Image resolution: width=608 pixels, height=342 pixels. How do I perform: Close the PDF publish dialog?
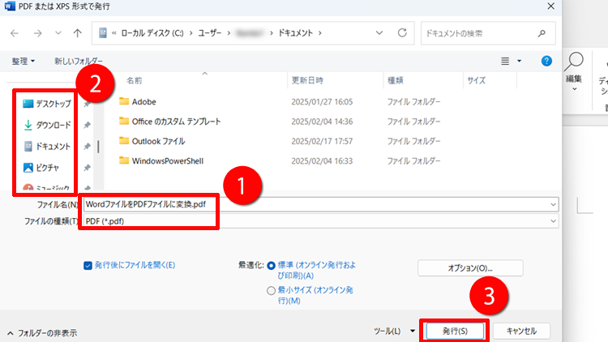(x=551, y=6)
